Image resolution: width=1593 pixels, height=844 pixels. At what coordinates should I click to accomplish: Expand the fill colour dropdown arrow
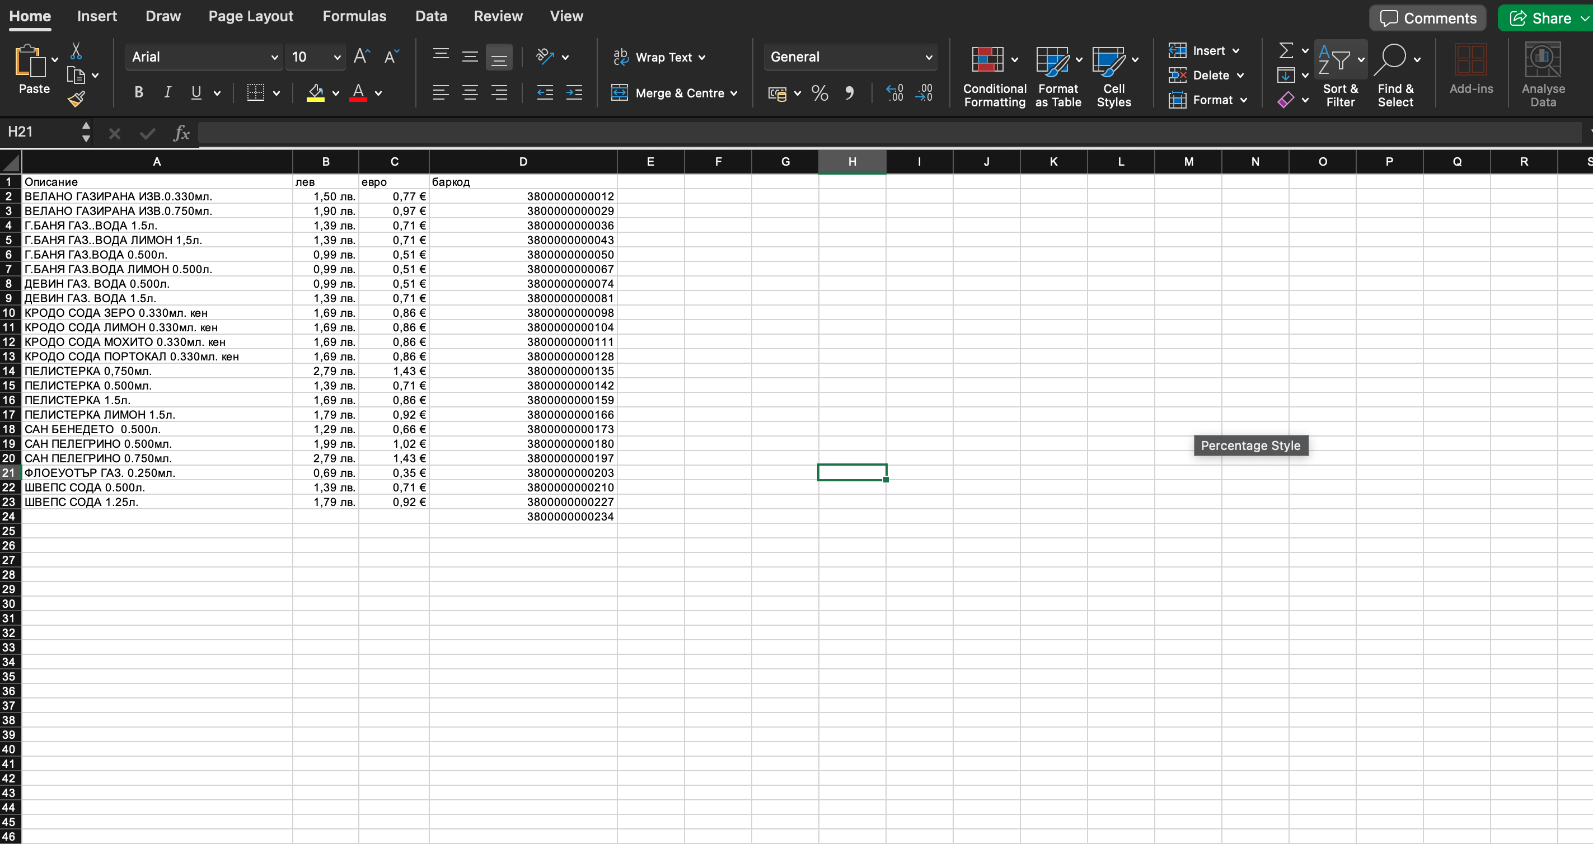point(336,93)
